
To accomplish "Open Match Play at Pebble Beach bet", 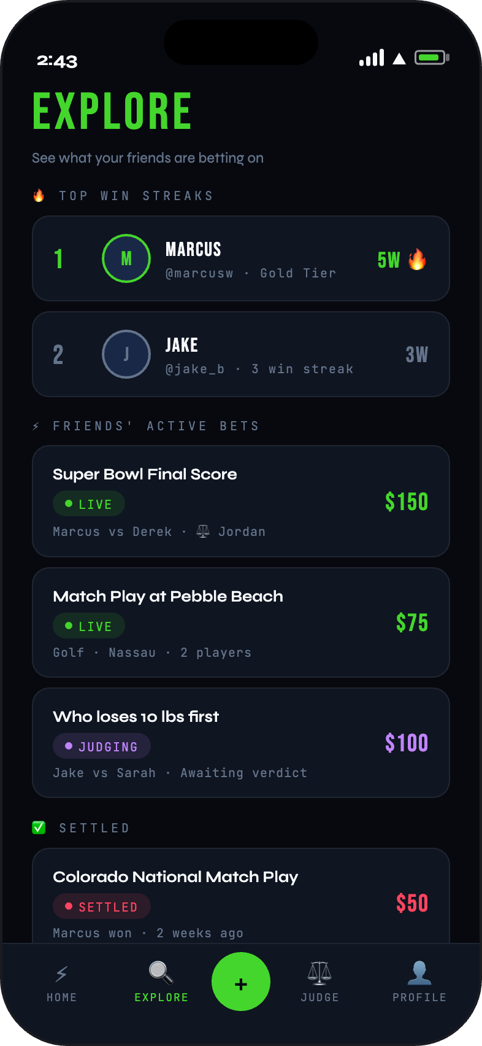I will click(168, 597).
